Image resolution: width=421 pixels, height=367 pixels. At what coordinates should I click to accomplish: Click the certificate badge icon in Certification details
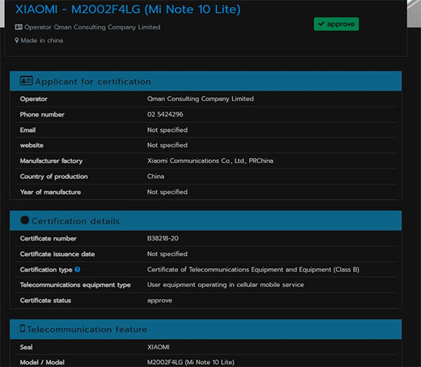tap(25, 221)
